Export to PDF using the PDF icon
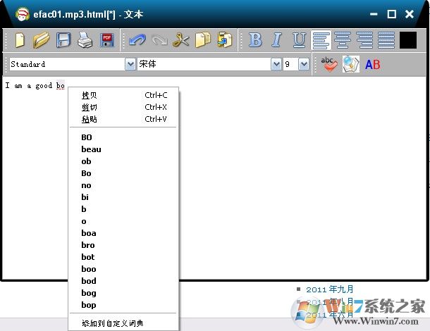 (107, 40)
